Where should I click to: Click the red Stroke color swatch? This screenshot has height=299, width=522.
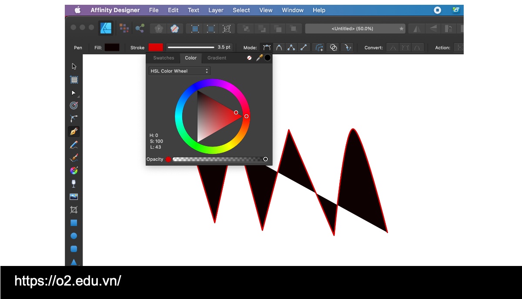click(x=156, y=47)
